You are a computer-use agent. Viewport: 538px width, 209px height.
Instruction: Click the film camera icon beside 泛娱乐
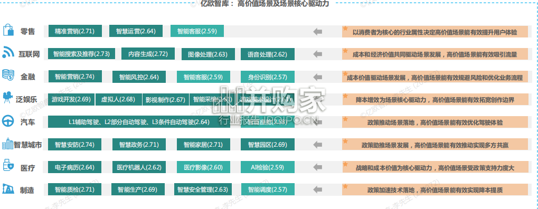click(x=8, y=98)
